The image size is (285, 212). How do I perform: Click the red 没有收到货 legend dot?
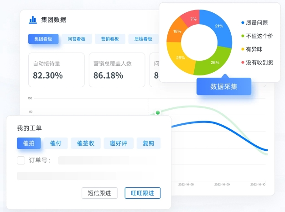coord(243,63)
